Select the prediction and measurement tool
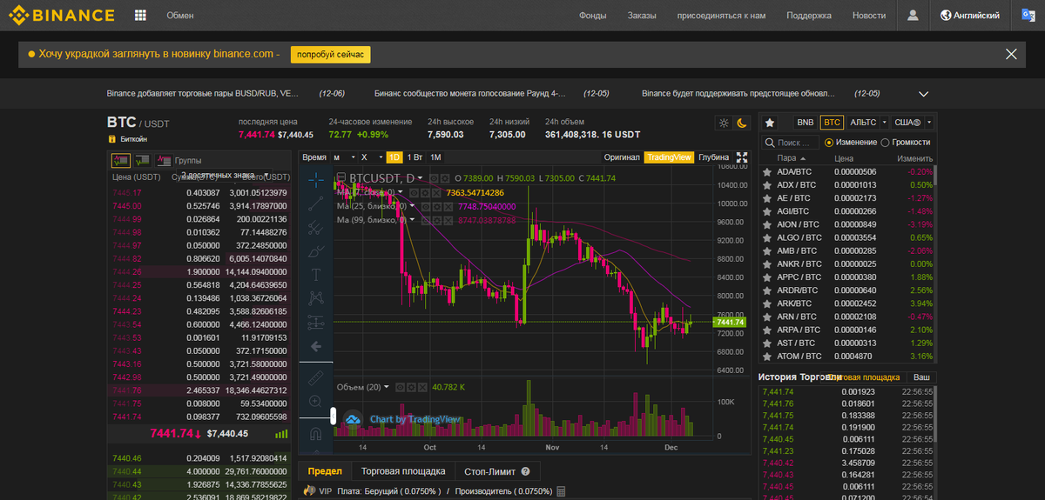1045x500 pixels. pos(316,322)
